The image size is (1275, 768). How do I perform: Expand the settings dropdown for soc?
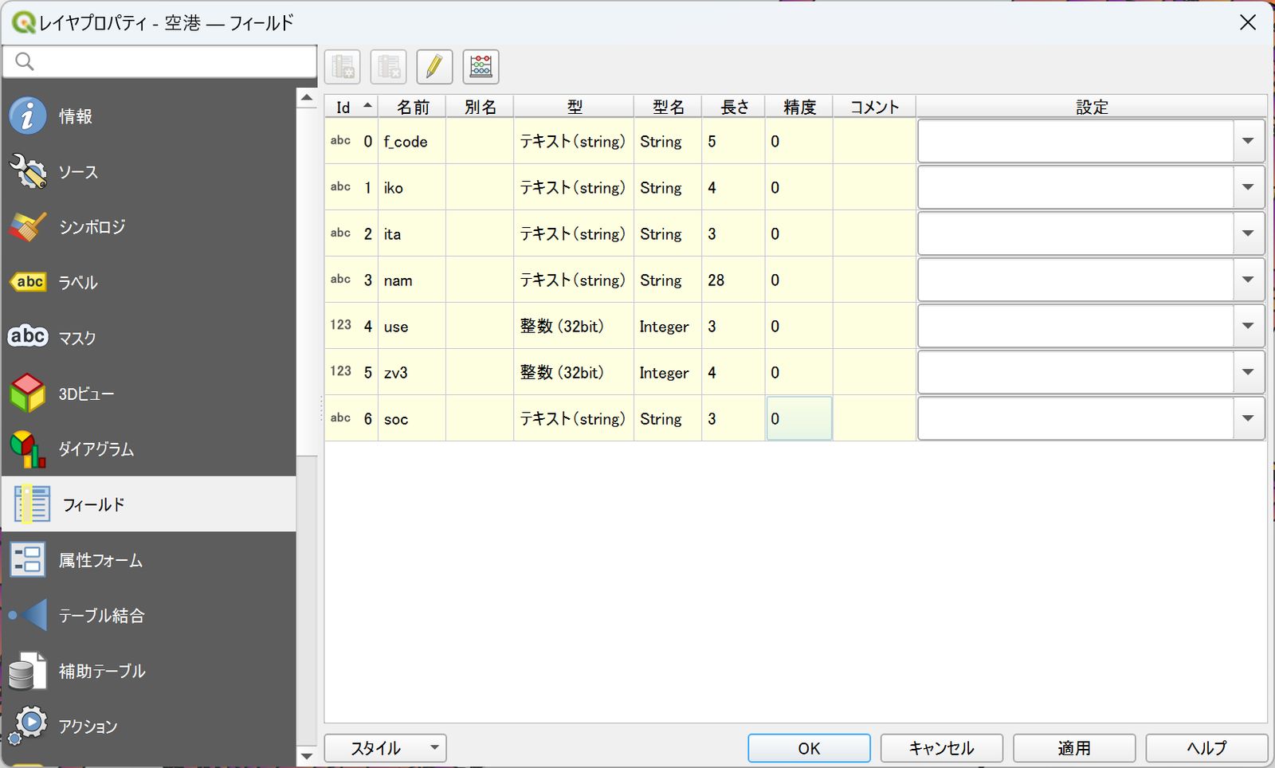coord(1248,418)
